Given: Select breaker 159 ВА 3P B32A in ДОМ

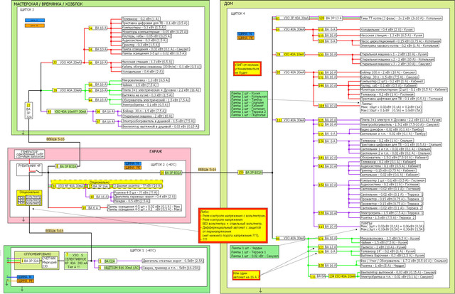Looking at the screenshot, I should point(250,173).
